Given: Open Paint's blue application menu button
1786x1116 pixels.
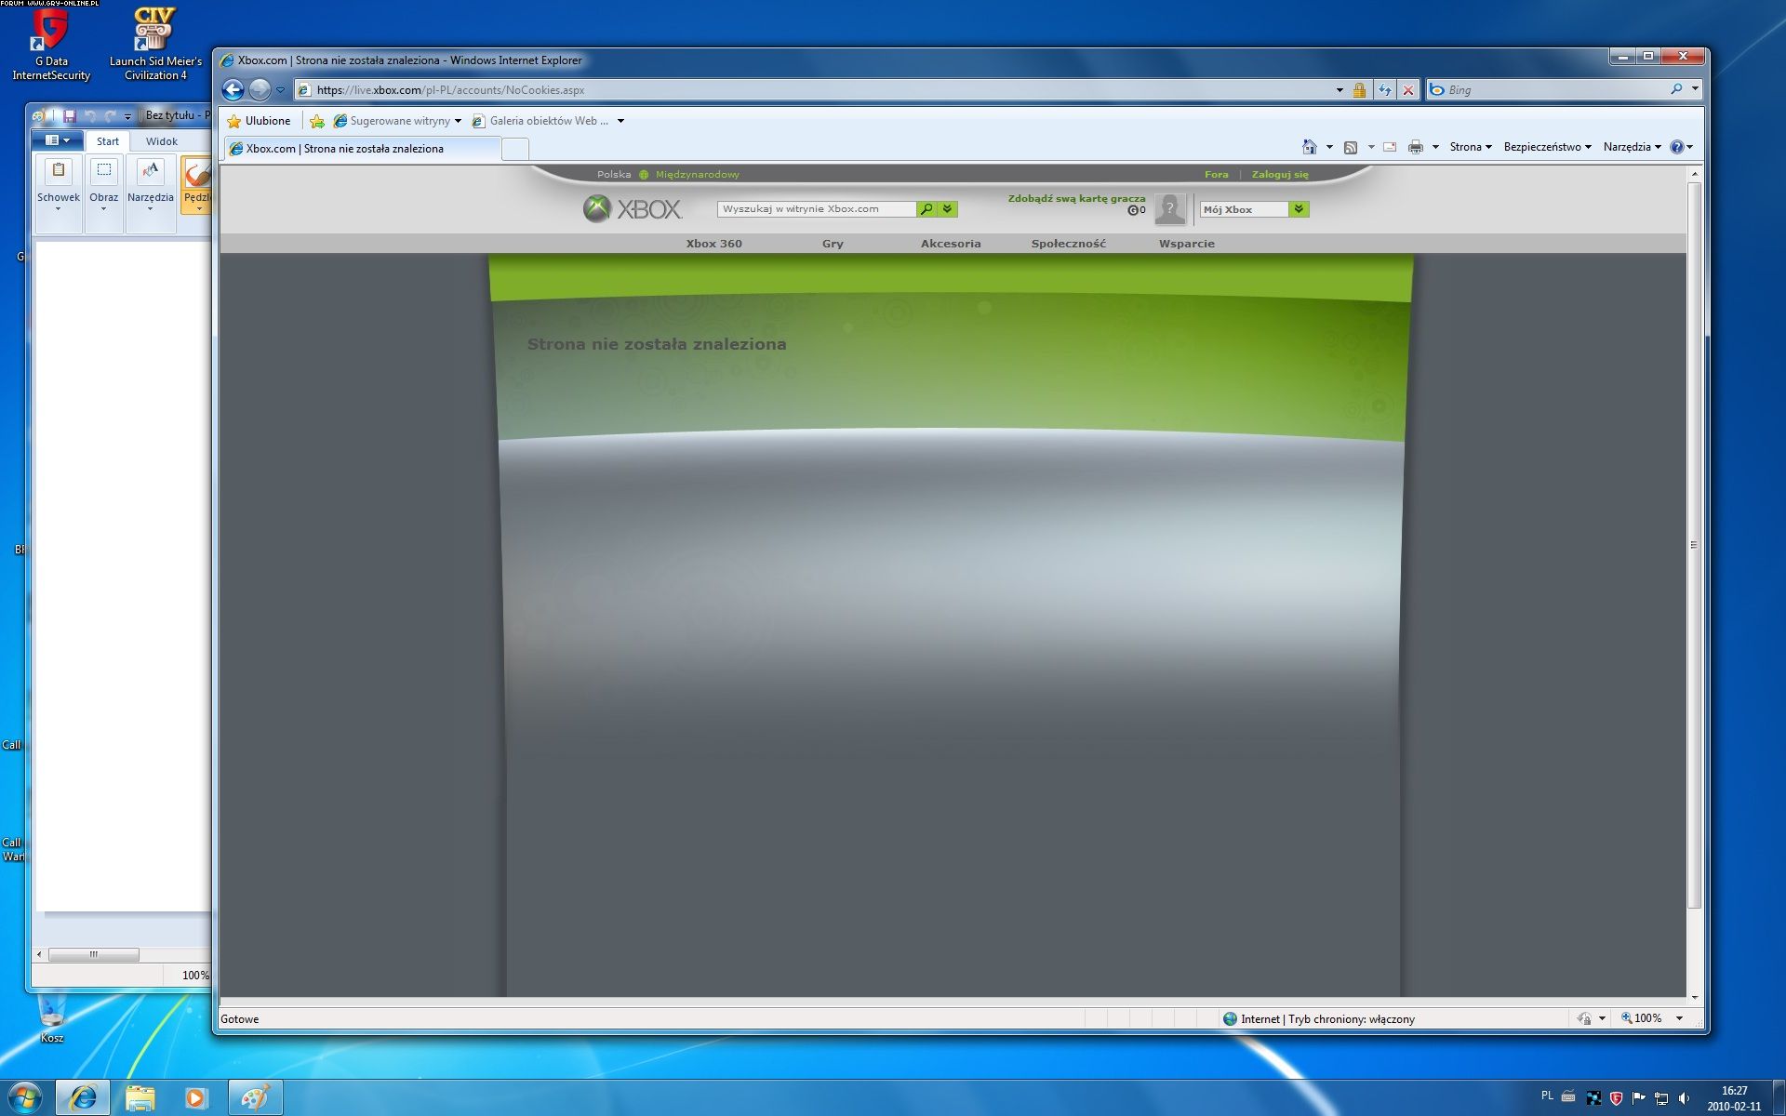Looking at the screenshot, I should coord(58,140).
